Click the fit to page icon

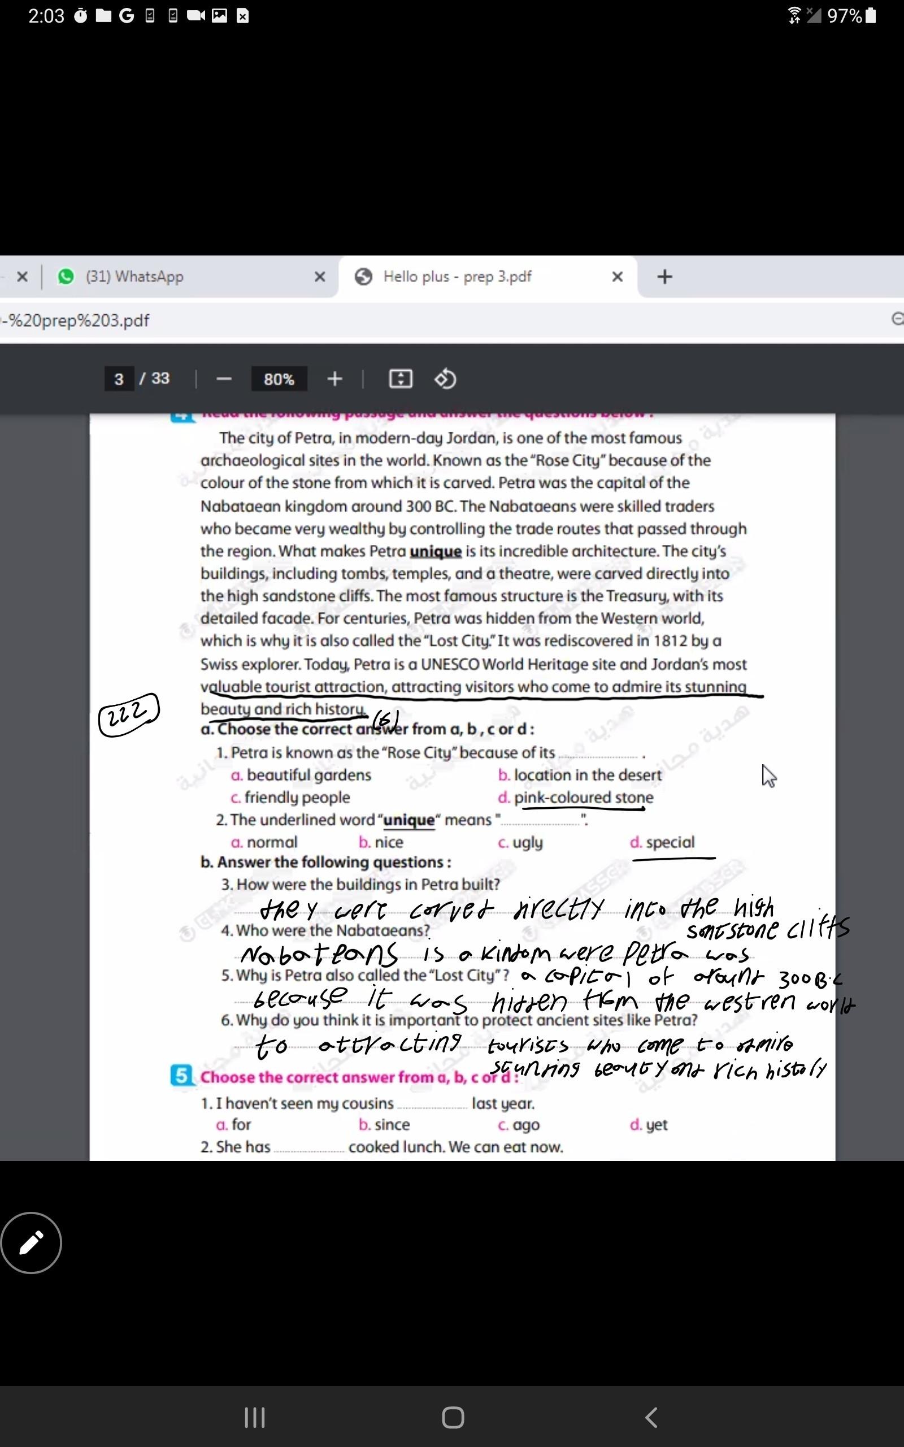400,379
